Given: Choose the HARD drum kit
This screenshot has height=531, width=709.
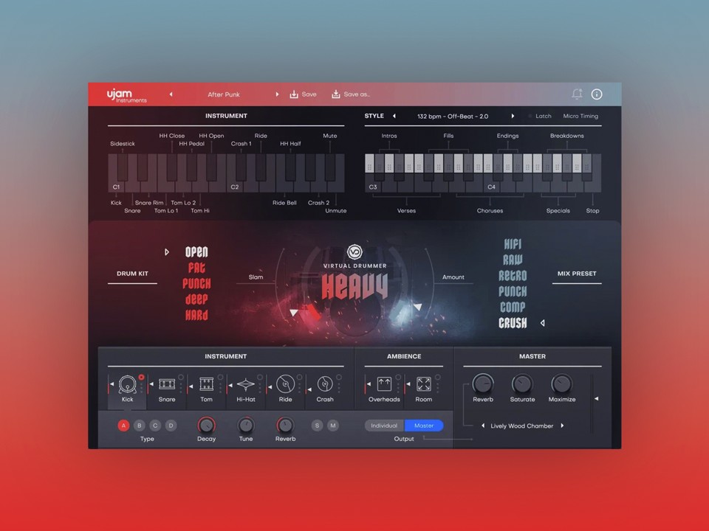Looking at the screenshot, I should pos(196,315).
